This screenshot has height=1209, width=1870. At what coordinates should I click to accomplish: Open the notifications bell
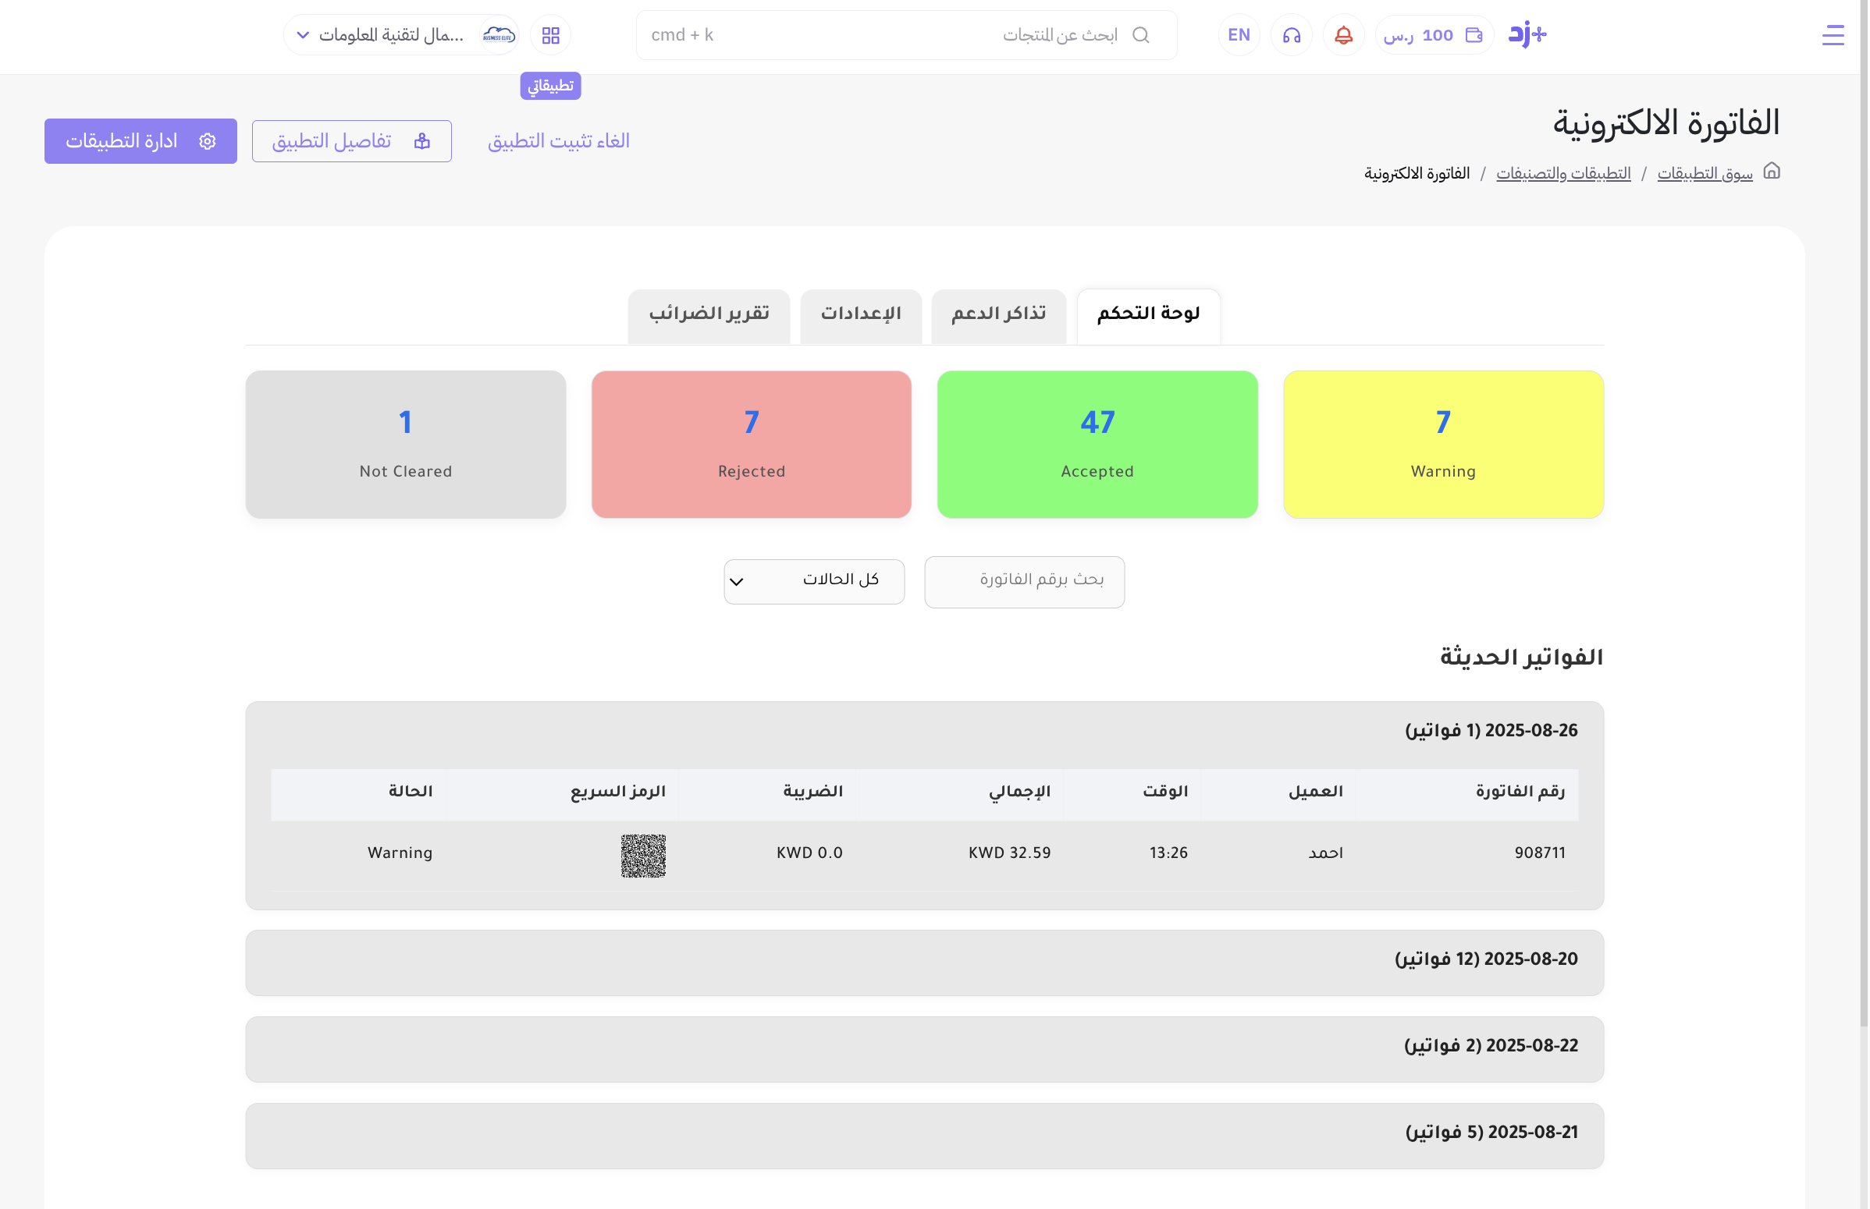(x=1343, y=35)
